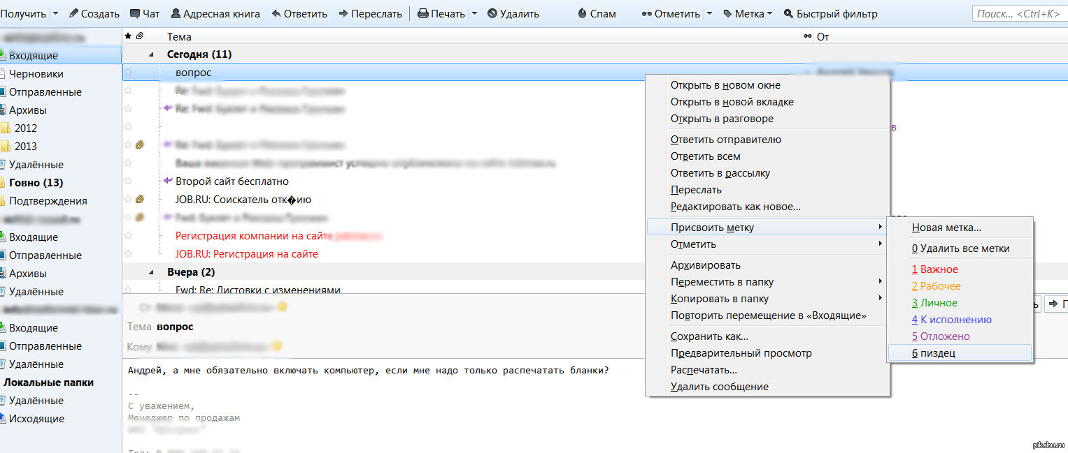This screenshot has height=453, width=1068.
Task: Choose 'Архивировать' in the context menu
Action: (x=705, y=265)
